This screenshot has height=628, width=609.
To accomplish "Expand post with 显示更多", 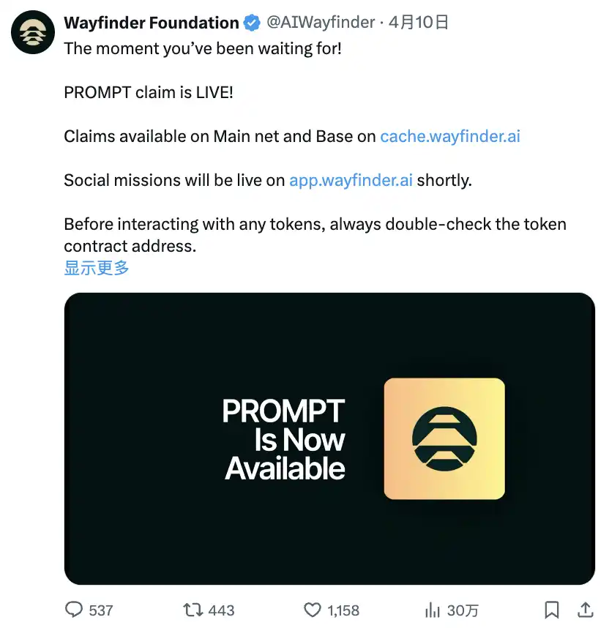I will click(97, 268).
